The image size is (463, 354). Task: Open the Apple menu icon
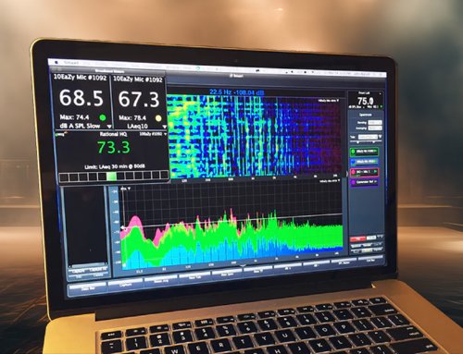point(56,63)
